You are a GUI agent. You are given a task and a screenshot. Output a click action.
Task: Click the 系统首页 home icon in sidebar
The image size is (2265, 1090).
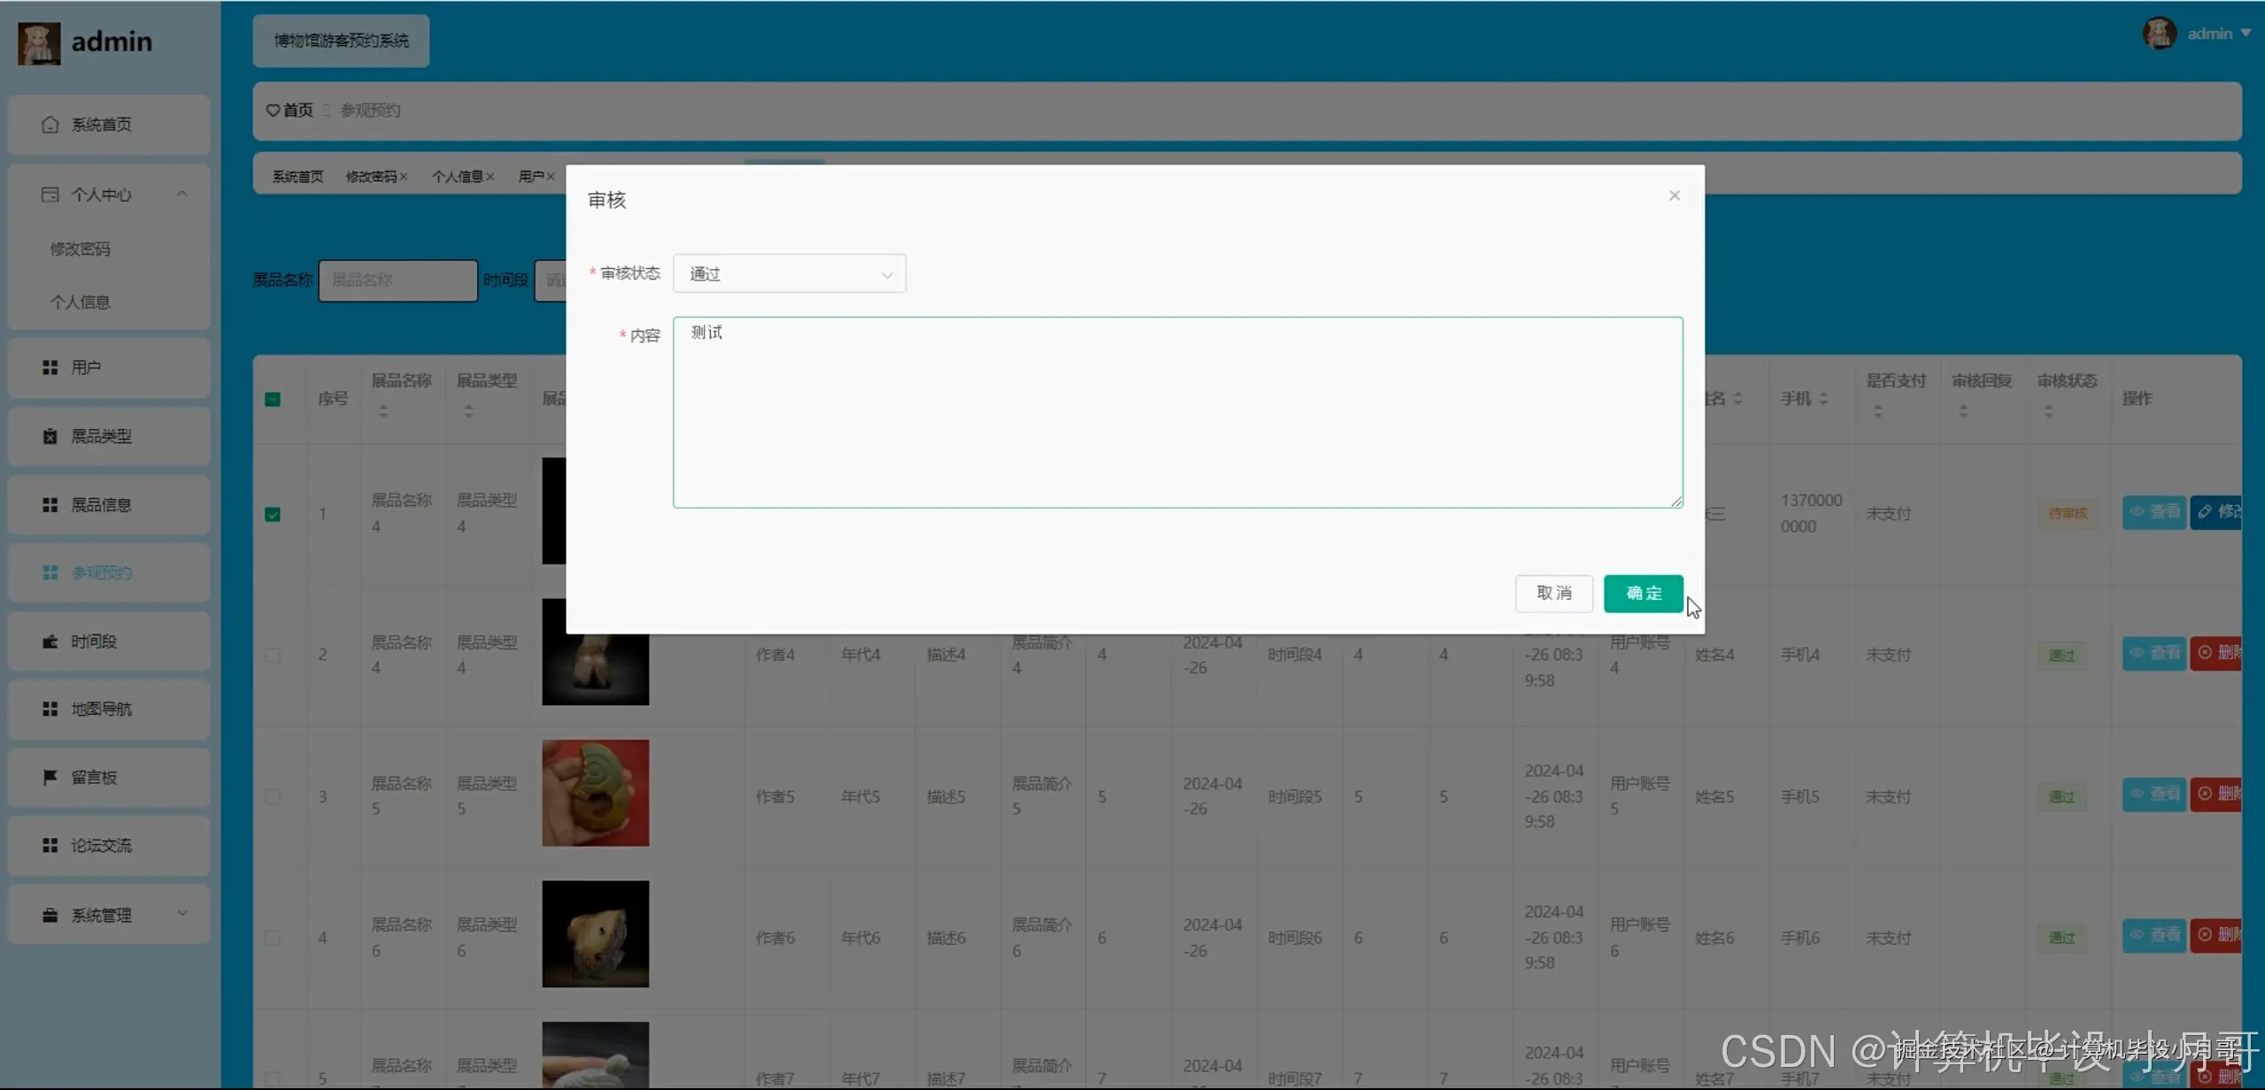pyautogui.click(x=50, y=125)
